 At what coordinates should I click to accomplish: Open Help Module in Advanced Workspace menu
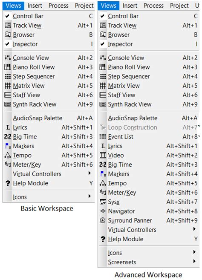149,239
